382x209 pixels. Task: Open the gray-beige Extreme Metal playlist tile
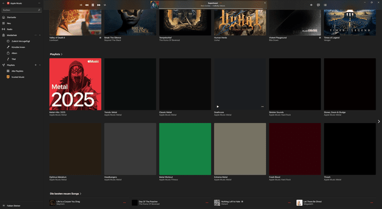(240, 149)
